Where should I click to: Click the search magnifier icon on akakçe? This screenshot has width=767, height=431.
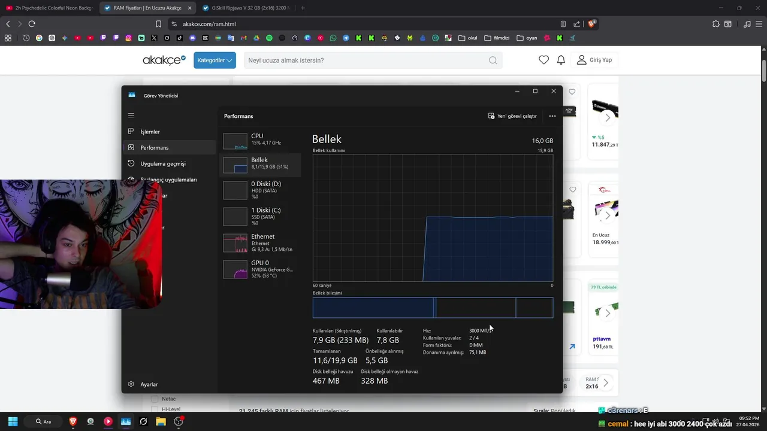(x=493, y=60)
